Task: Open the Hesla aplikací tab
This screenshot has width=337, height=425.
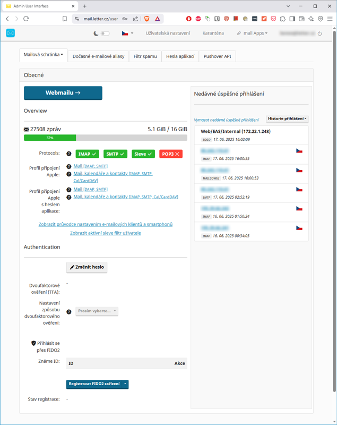Action: point(180,56)
